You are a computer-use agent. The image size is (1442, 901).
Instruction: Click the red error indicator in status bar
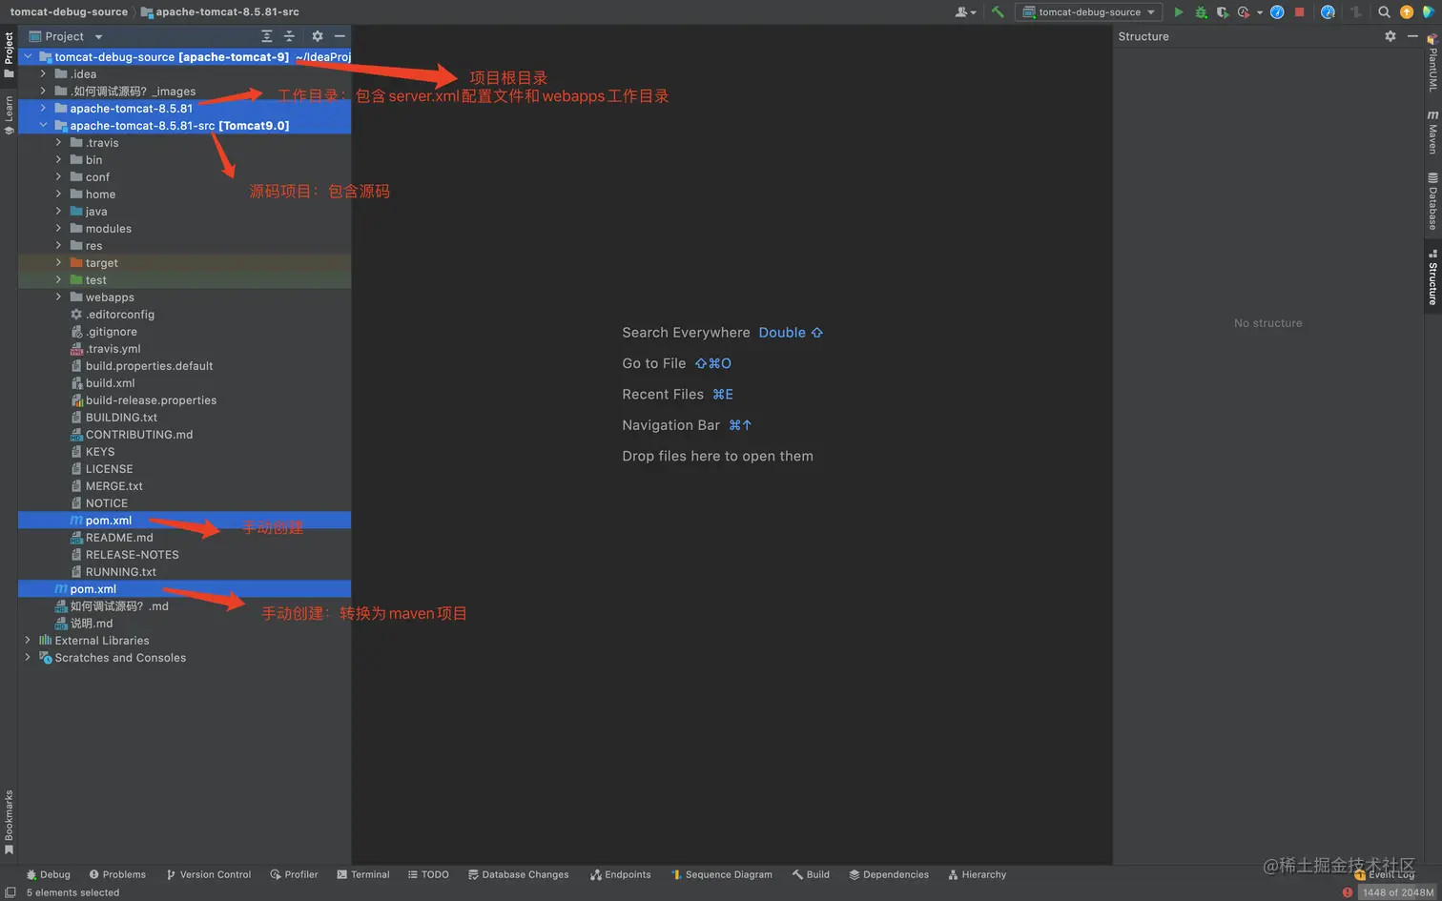click(x=1348, y=892)
